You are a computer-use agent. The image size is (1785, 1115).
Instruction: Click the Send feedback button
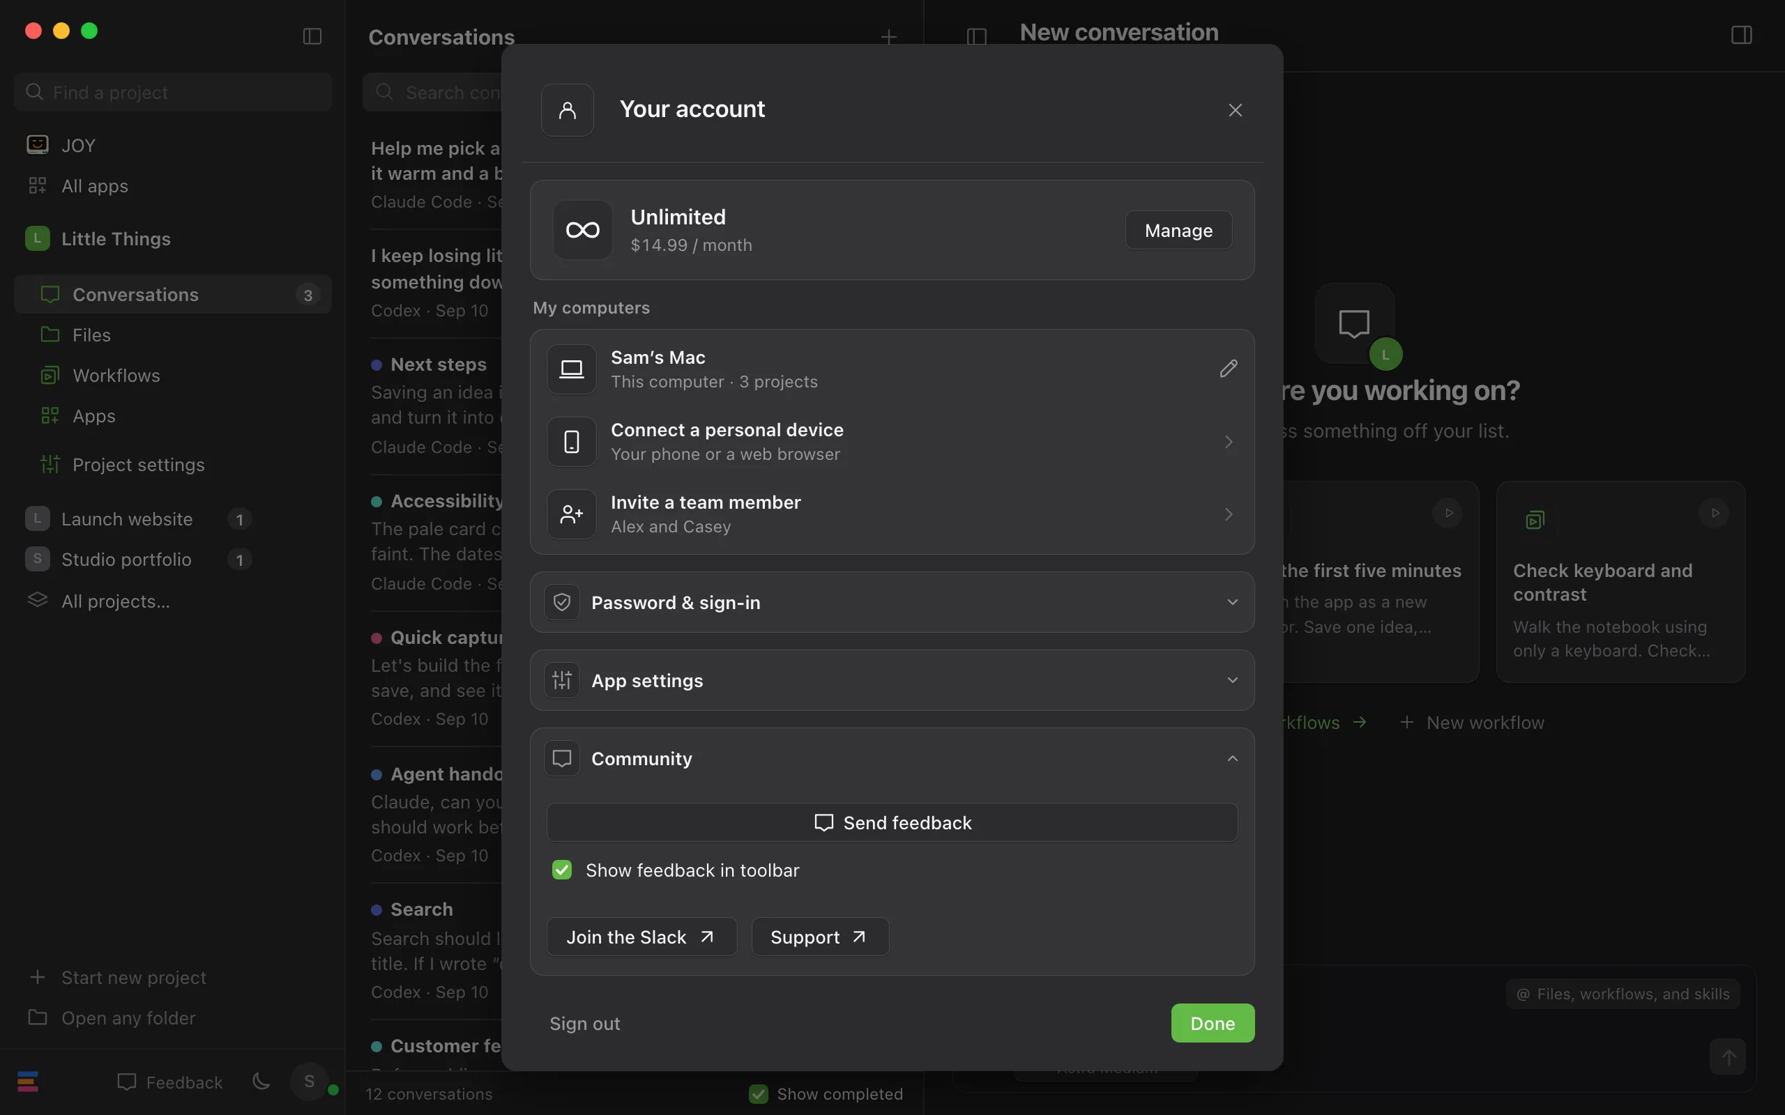892,822
